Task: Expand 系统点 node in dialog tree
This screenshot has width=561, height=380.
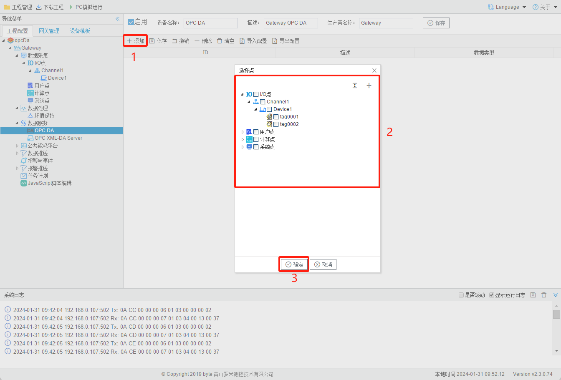Action: pos(243,147)
